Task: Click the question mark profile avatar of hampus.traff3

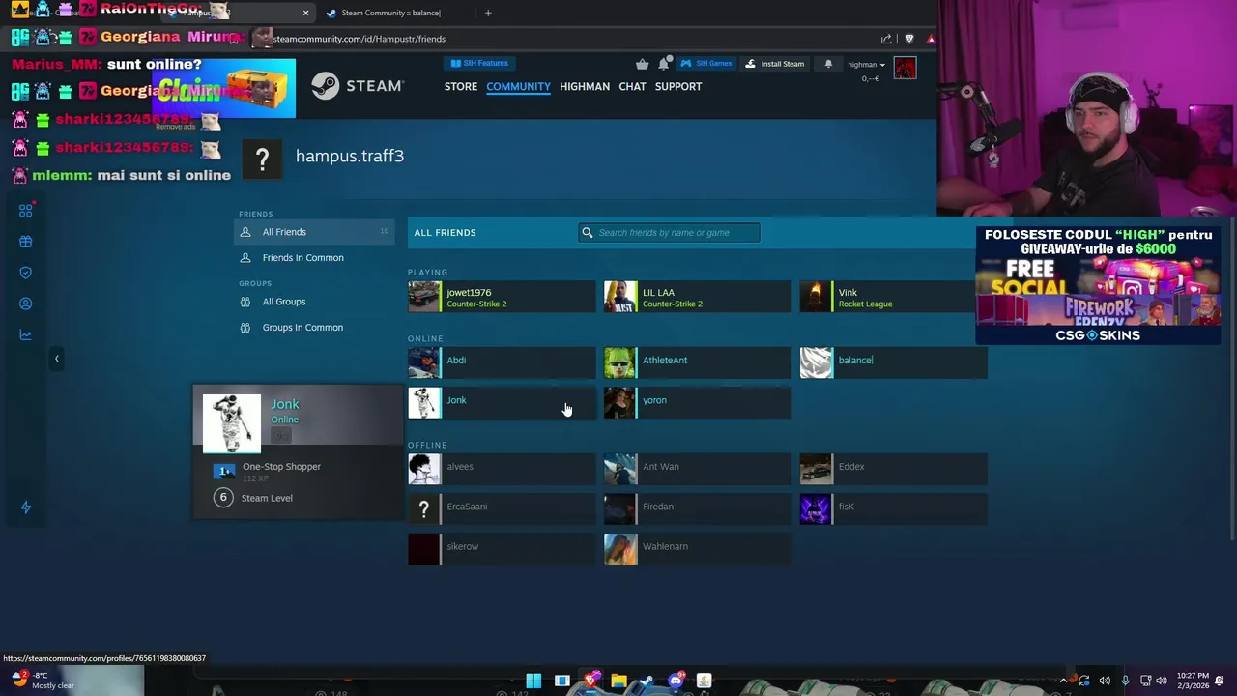Action: point(262,159)
